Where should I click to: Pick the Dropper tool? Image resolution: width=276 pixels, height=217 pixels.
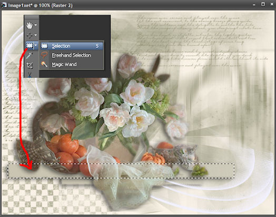tap(29, 56)
